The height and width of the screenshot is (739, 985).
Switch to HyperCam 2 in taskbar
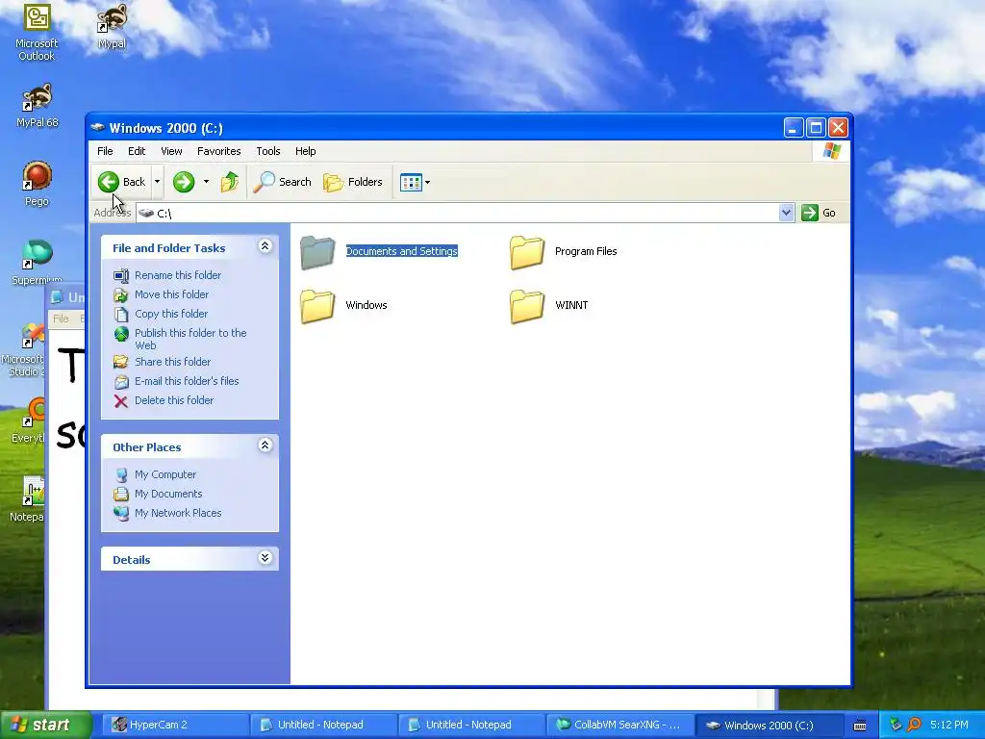point(176,726)
